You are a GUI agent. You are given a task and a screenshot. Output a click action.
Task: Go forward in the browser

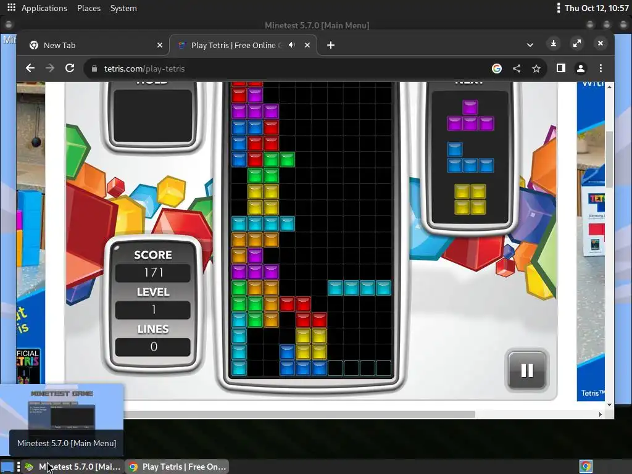50,68
